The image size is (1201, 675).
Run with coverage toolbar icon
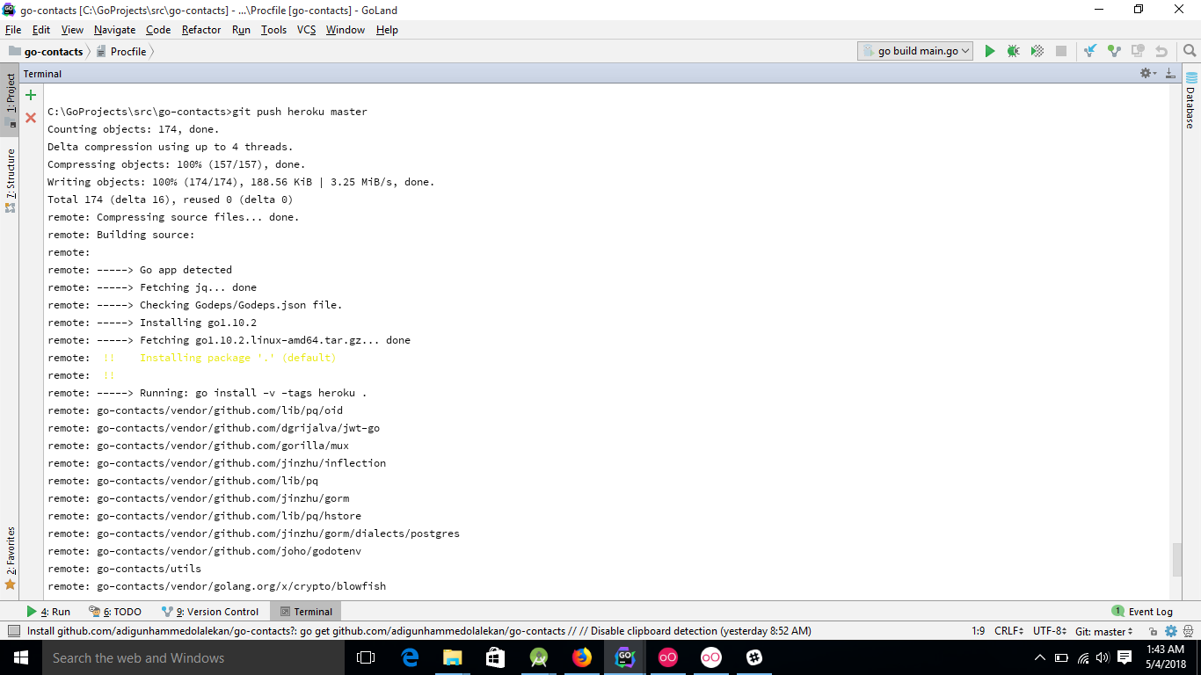coord(1037,52)
